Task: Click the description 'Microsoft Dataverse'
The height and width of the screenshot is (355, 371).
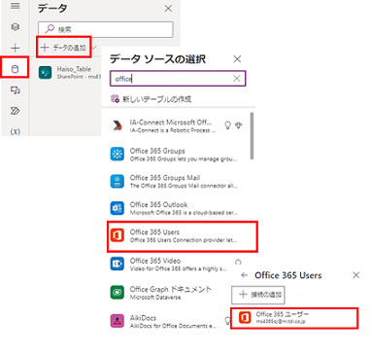Action: pos(155,298)
